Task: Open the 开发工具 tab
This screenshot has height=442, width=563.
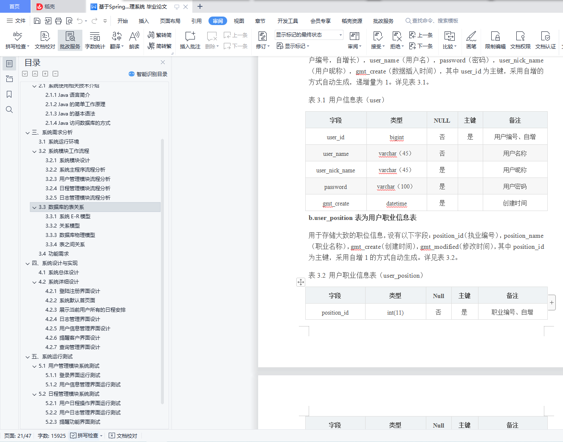Action: coord(288,21)
